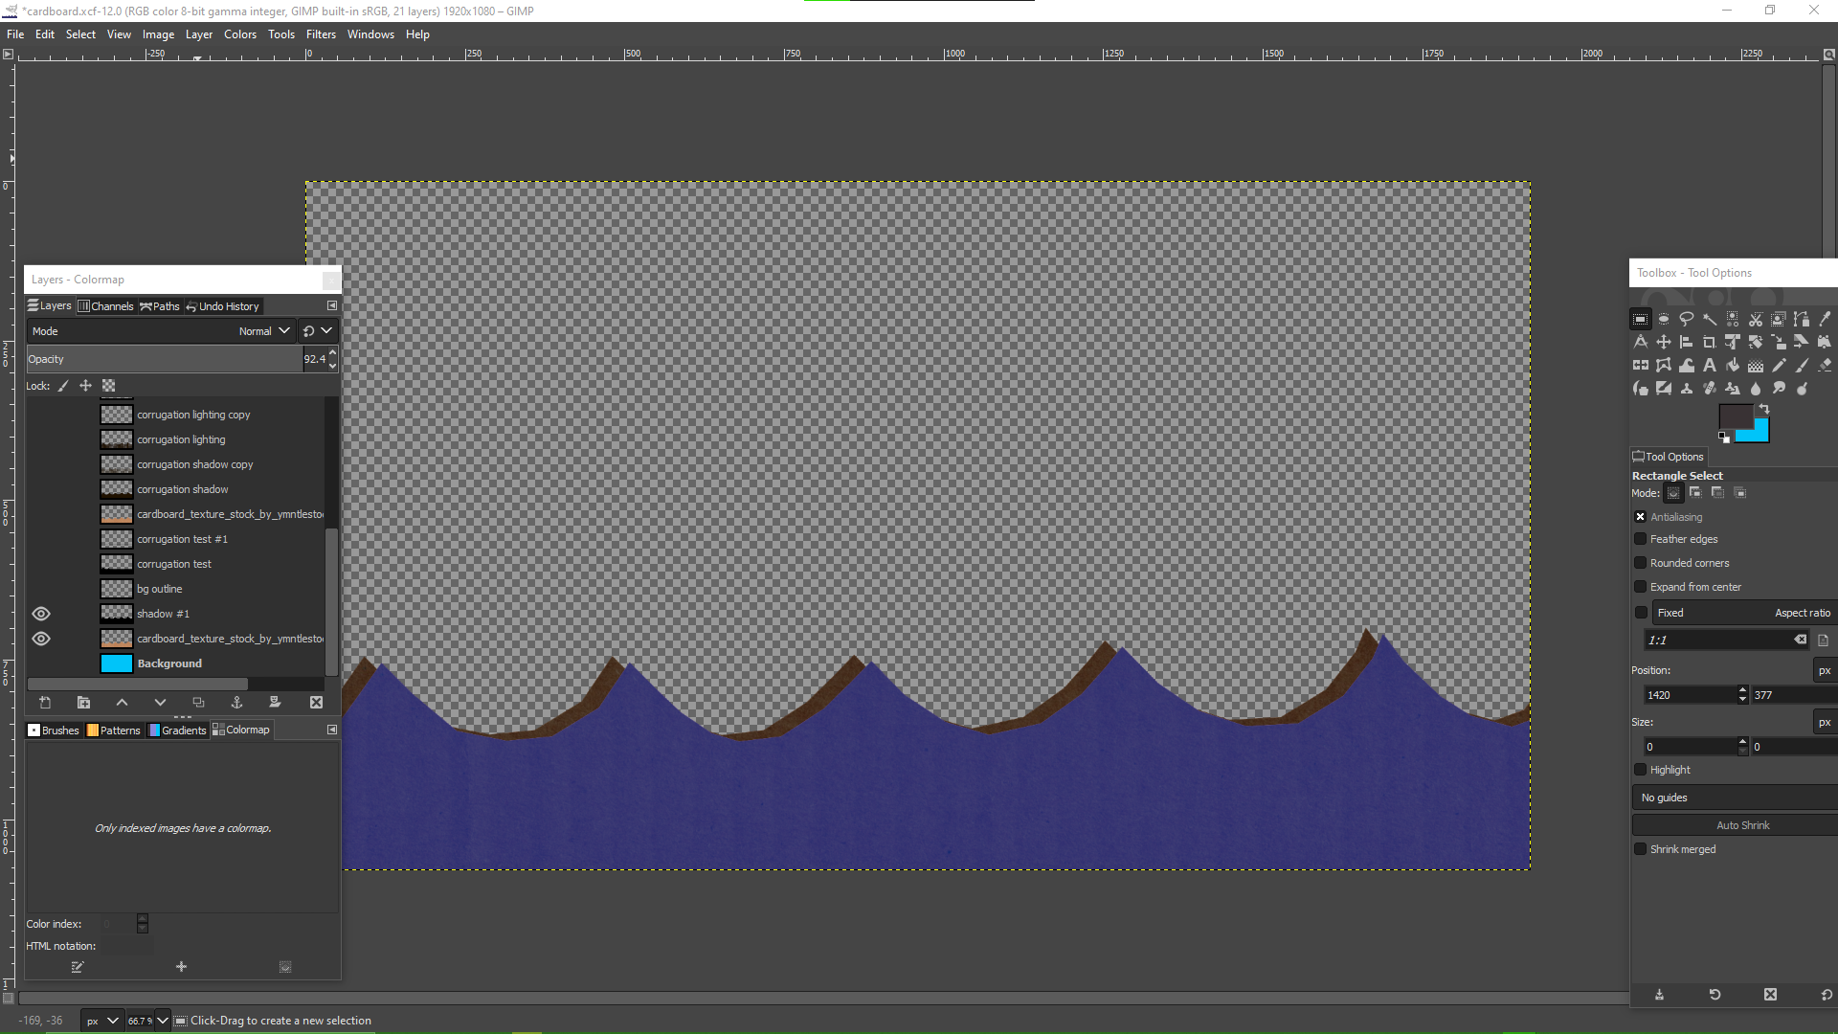
Task: Select the Free Select lasso tool
Action: pyautogui.click(x=1687, y=319)
